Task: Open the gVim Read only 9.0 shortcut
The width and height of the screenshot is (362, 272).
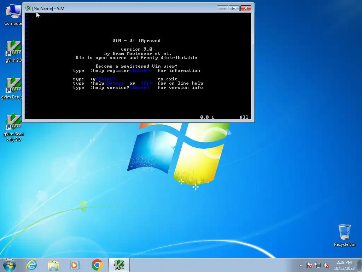Action: pos(14,127)
